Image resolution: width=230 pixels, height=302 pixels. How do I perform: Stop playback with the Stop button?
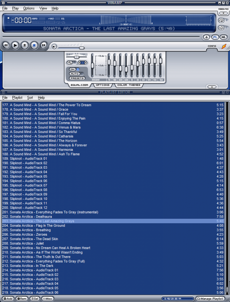pyautogui.click(x=34, y=46)
